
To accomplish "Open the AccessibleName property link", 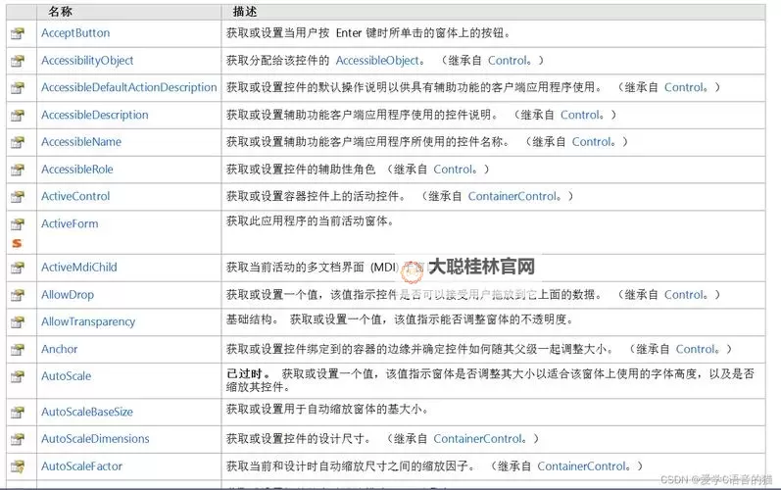I will (81, 142).
